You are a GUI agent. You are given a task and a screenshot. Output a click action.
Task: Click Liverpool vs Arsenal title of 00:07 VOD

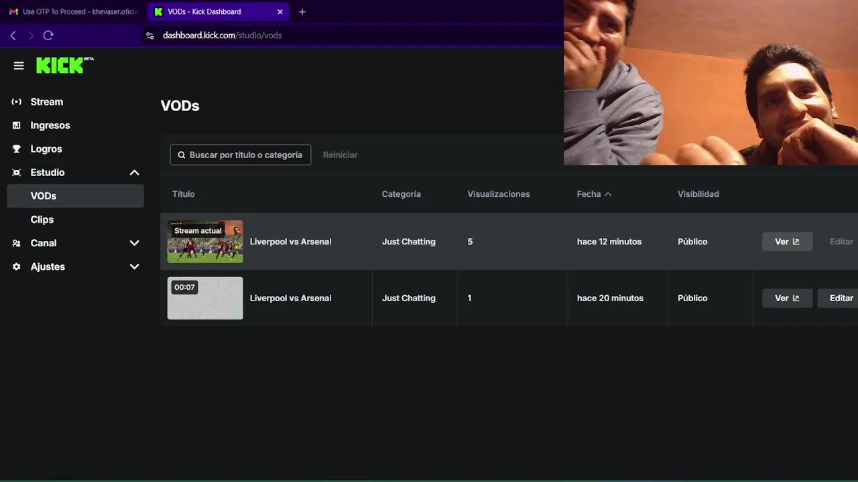click(x=290, y=298)
